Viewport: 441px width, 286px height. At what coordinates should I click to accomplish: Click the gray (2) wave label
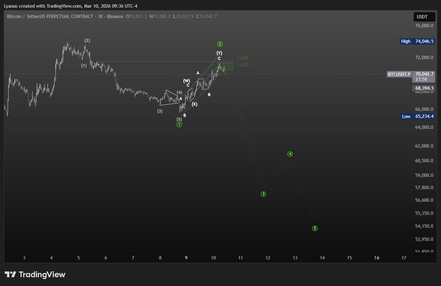pyautogui.click(x=87, y=40)
